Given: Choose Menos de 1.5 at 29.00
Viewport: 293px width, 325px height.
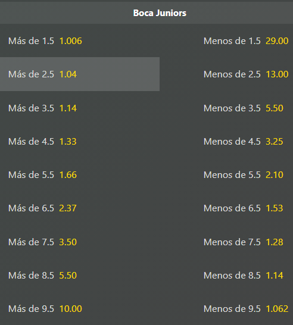Looking at the screenshot, I should click(x=226, y=40).
